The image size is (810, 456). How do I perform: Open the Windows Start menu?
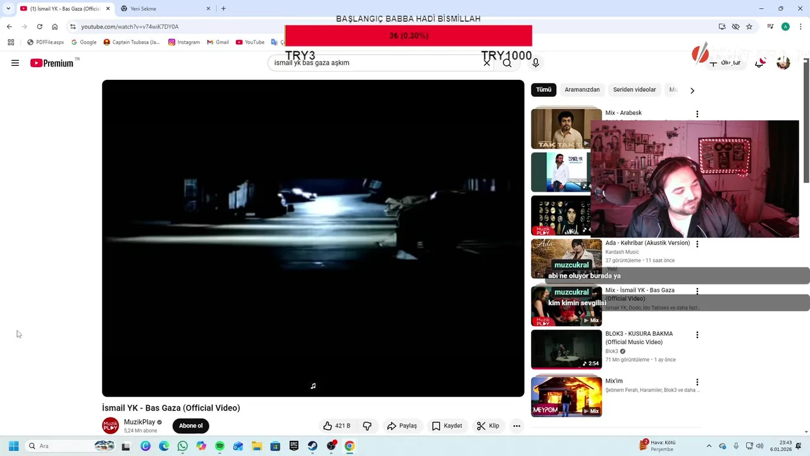(x=14, y=446)
